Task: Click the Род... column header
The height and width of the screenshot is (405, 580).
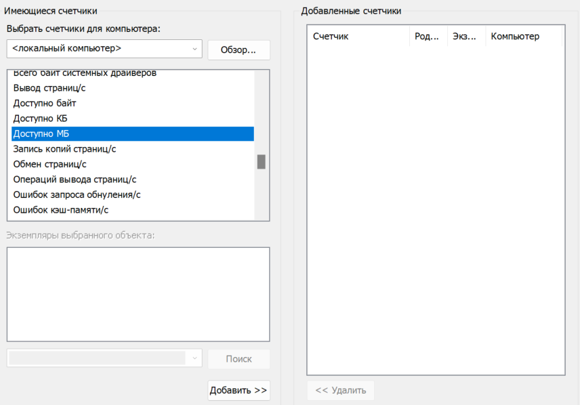Action: 428,37
